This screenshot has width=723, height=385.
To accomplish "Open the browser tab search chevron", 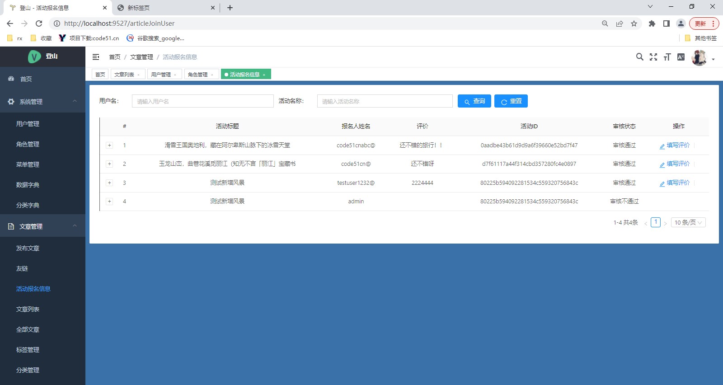I will (650, 7).
